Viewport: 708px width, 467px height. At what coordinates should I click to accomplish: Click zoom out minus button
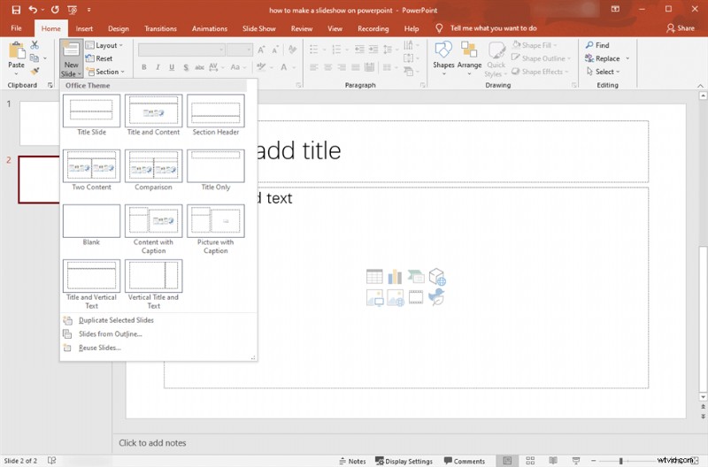[x=594, y=461]
